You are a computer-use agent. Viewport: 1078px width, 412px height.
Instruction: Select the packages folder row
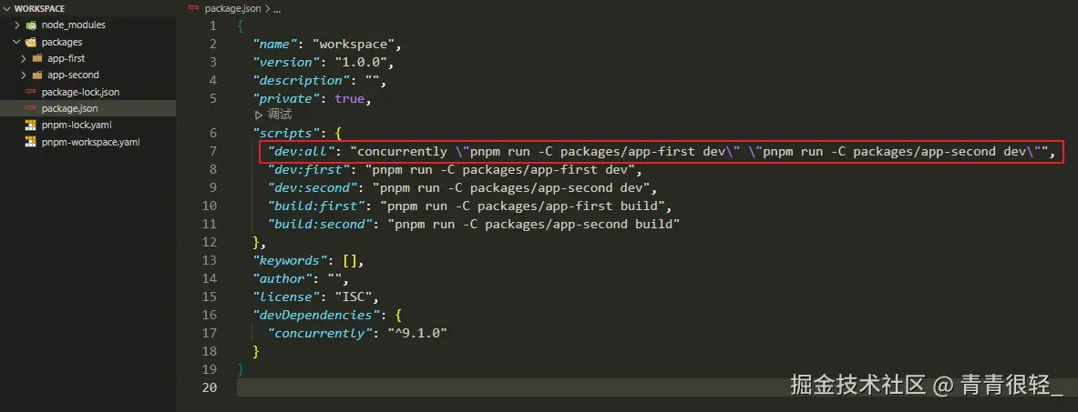click(x=88, y=42)
